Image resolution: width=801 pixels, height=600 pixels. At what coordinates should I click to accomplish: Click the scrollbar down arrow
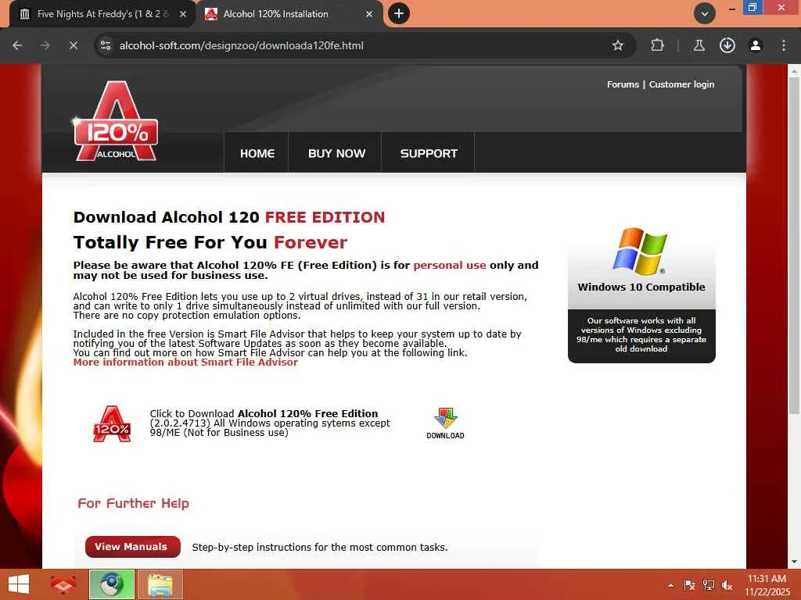(x=794, y=562)
